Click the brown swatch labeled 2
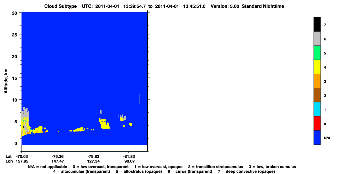Screen dimensions: 341x174 click(x=317, y=95)
